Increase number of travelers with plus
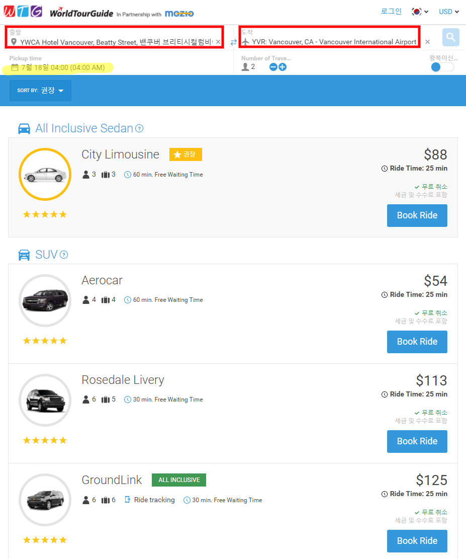Viewport: 466px width, 559px height. tap(283, 67)
